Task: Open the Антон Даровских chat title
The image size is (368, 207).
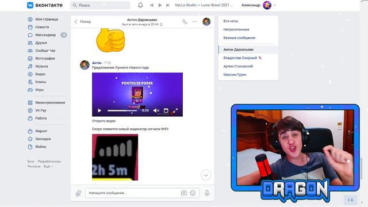Action: [142, 20]
